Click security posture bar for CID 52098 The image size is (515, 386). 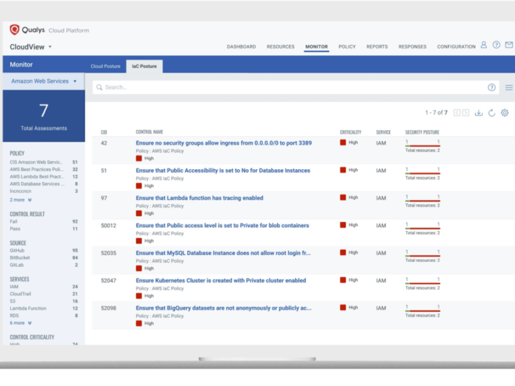pos(422,311)
